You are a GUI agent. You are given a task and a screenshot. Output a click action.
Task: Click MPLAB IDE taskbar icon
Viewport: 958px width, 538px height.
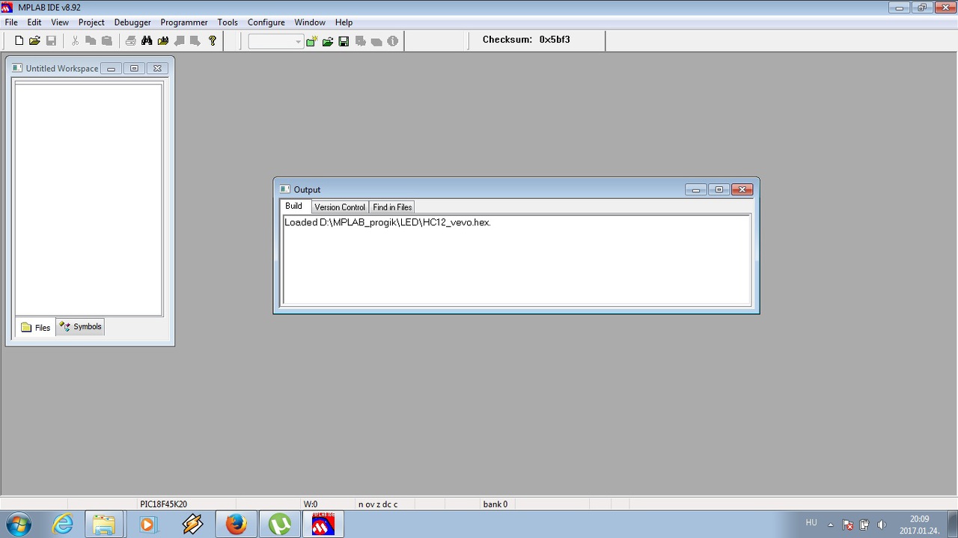point(323,525)
